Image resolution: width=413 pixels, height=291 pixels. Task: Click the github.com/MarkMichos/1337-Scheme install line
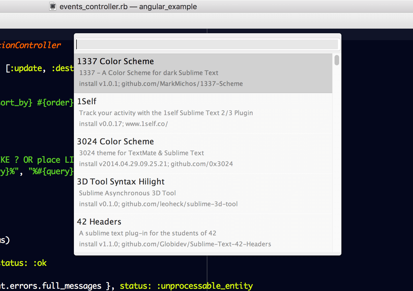(x=161, y=84)
